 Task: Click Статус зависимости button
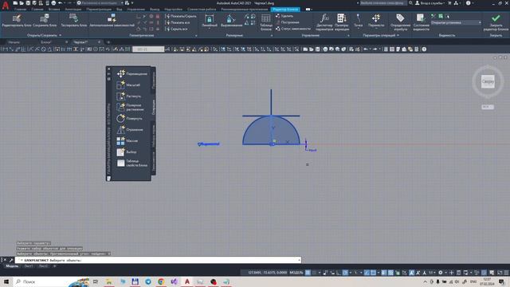click(293, 29)
